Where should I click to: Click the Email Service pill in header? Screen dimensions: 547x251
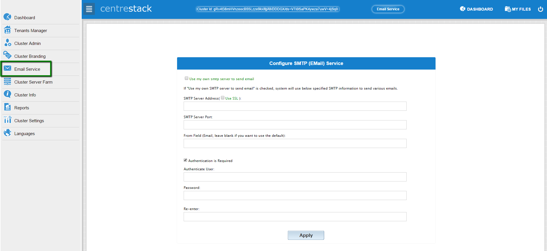tap(388, 9)
